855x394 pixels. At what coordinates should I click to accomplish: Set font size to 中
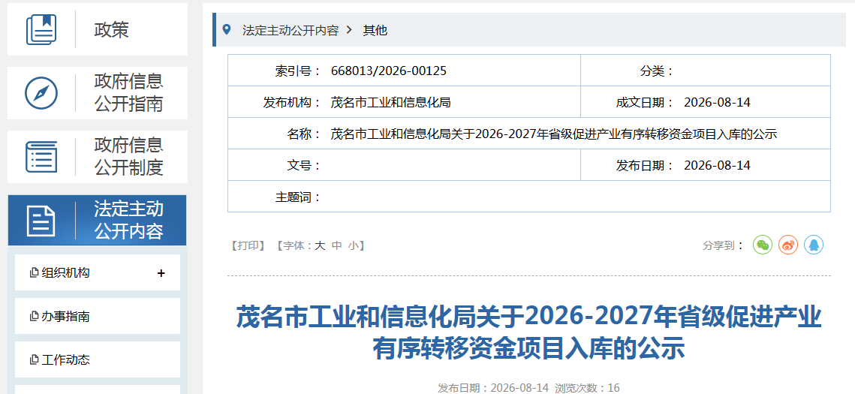tap(337, 245)
